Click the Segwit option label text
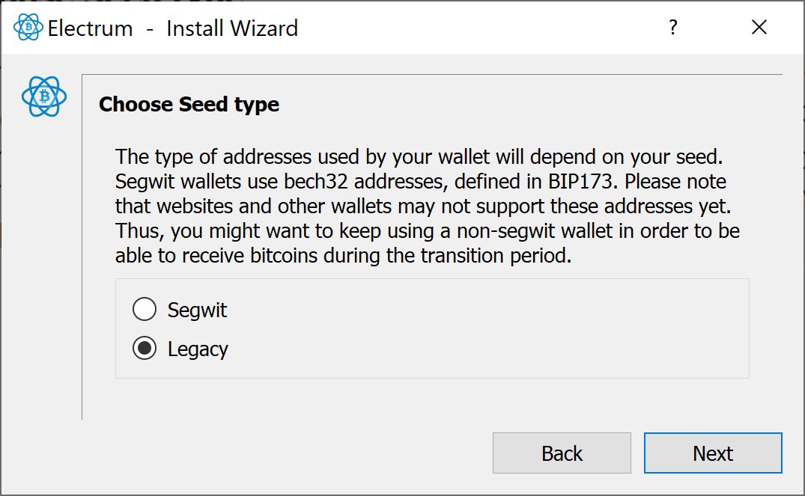The image size is (805, 496). 197,310
